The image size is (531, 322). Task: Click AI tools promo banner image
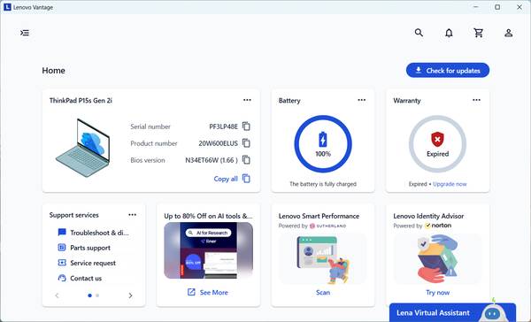(208, 250)
